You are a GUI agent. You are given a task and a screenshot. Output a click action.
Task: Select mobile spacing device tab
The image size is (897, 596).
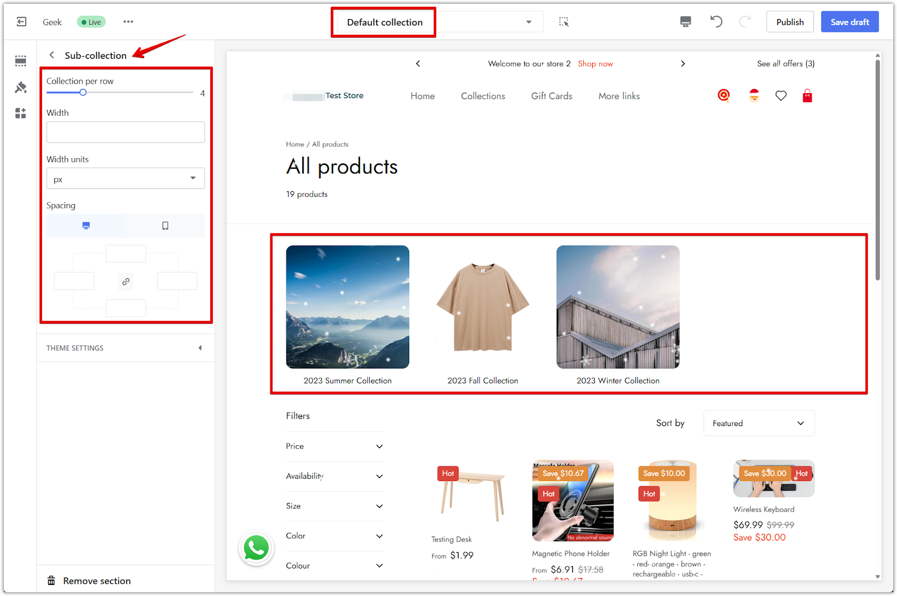[x=165, y=225]
